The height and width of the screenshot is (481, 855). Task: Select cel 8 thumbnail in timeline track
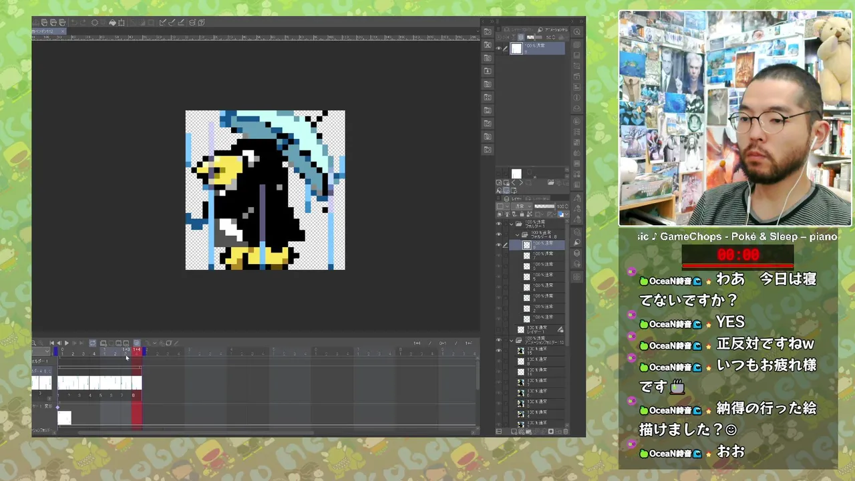coord(137,383)
